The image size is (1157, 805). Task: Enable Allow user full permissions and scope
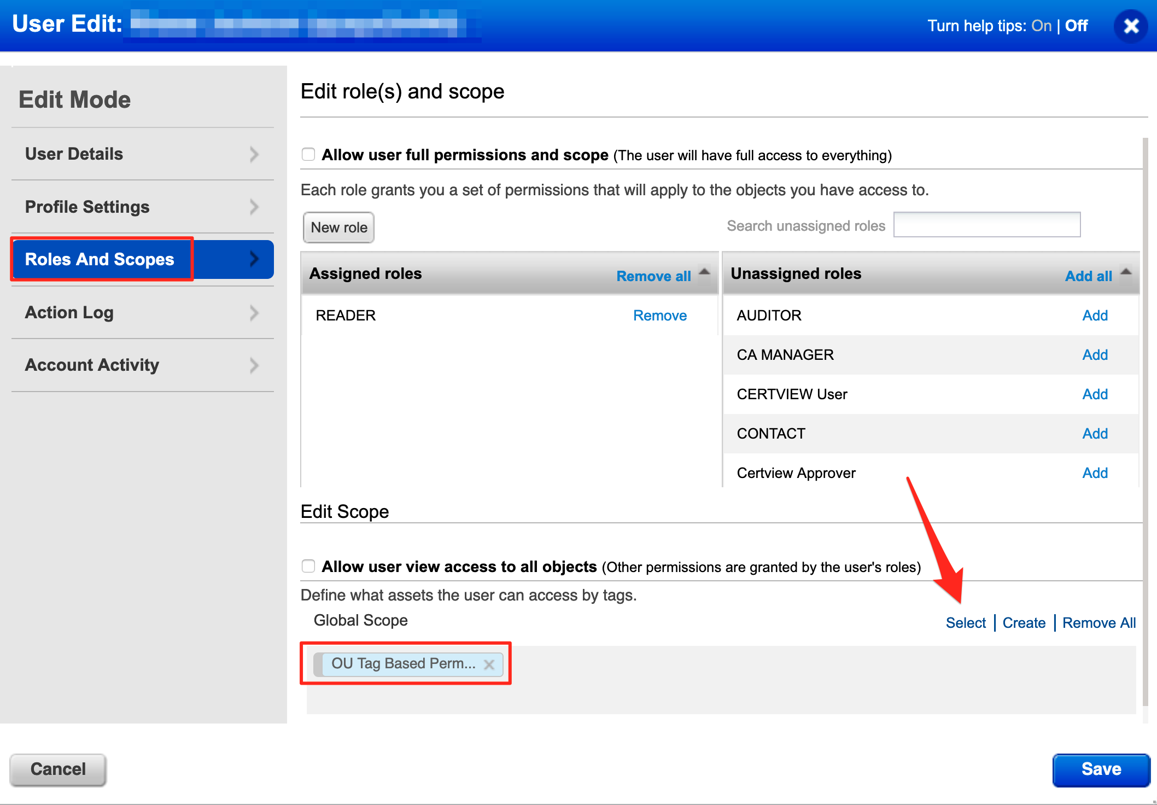tap(308, 154)
